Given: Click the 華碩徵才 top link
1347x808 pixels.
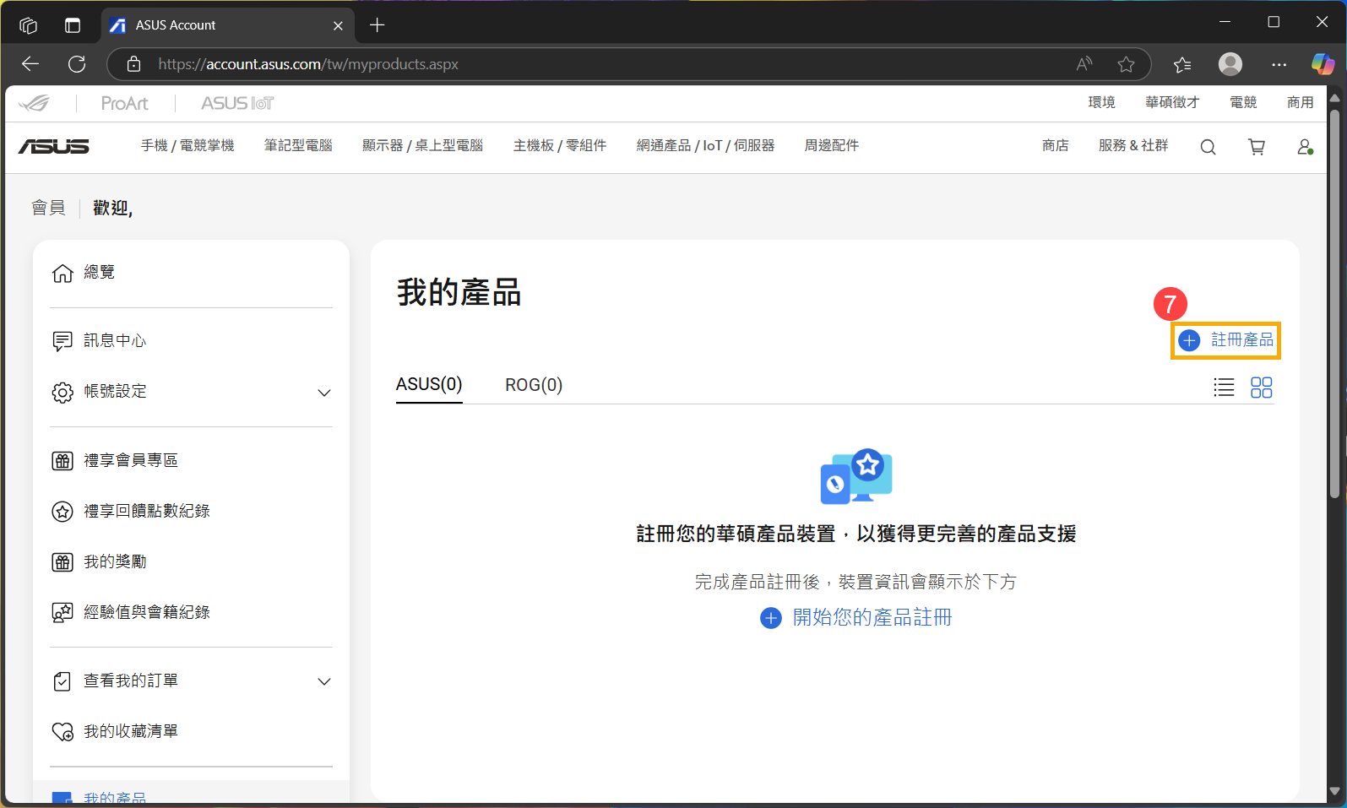Looking at the screenshot, I should click(x=1172, y=102).
